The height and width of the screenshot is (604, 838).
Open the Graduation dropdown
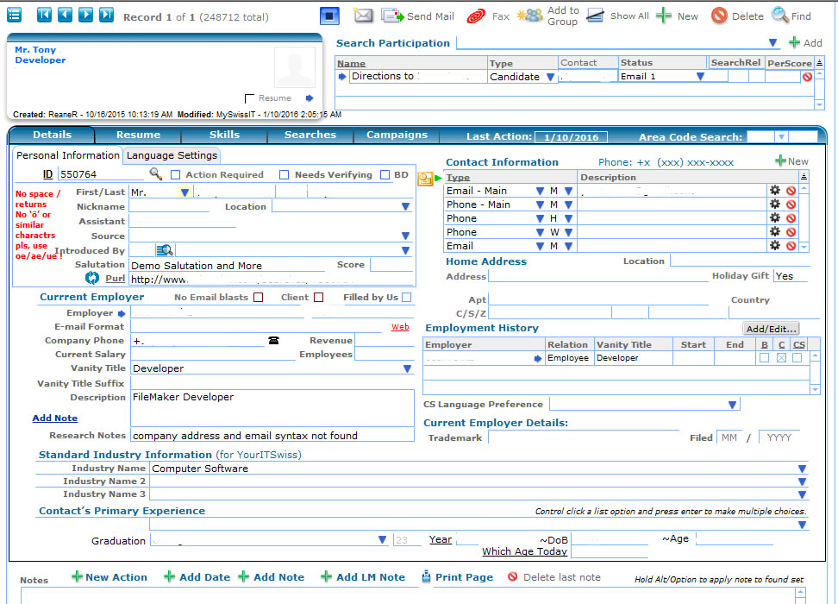click(x=382, y=539)
